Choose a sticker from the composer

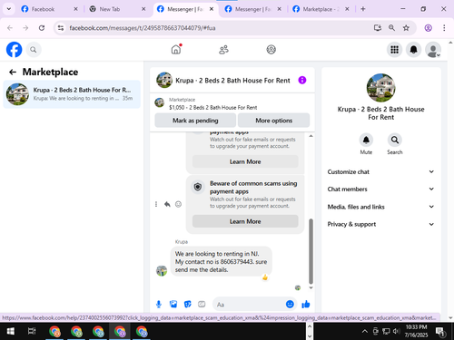click(188, 305)
